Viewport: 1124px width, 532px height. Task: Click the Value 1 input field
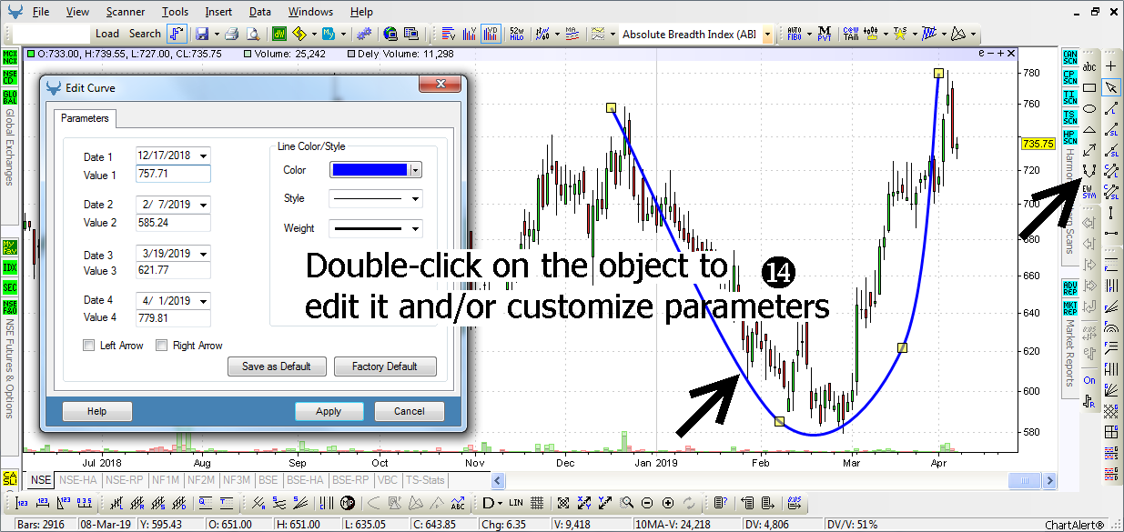[x=173, y=175]
